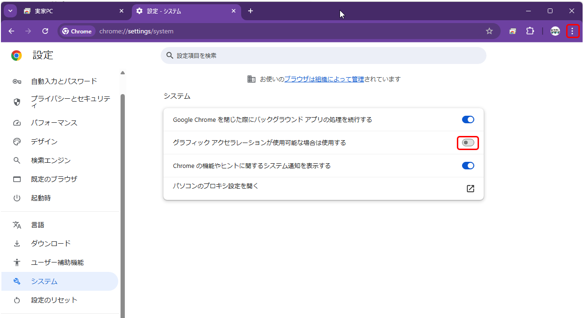
Task: Click the new tab plus button
Action: [x=251, y=11]
